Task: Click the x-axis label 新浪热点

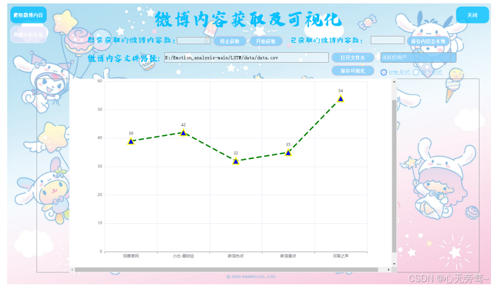Action: click(236, 256)
